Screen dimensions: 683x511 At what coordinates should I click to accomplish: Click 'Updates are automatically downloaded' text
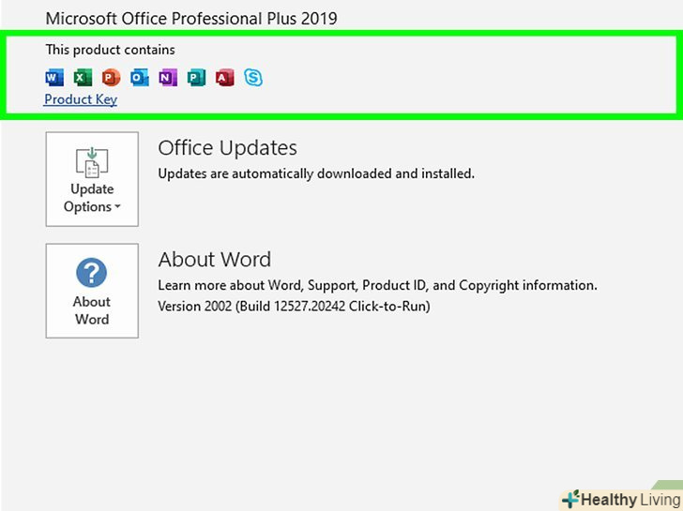[x=316, y=173]
